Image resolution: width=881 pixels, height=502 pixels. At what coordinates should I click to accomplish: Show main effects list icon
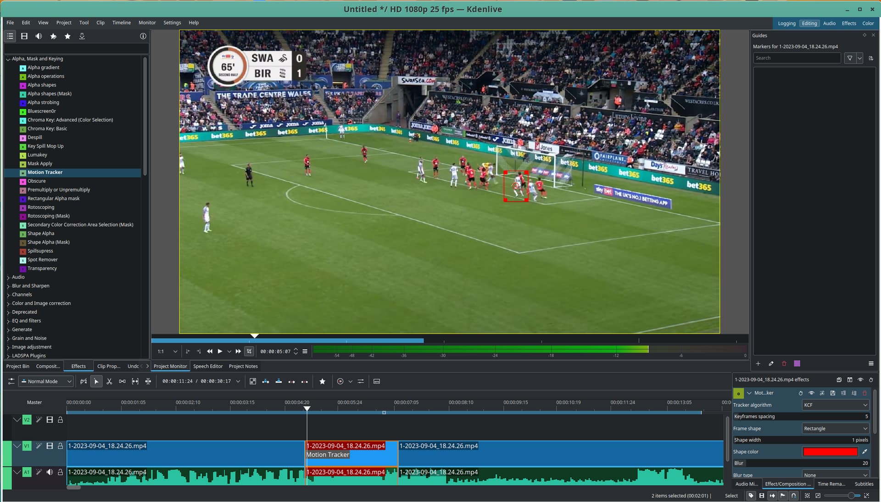(10, 36)
